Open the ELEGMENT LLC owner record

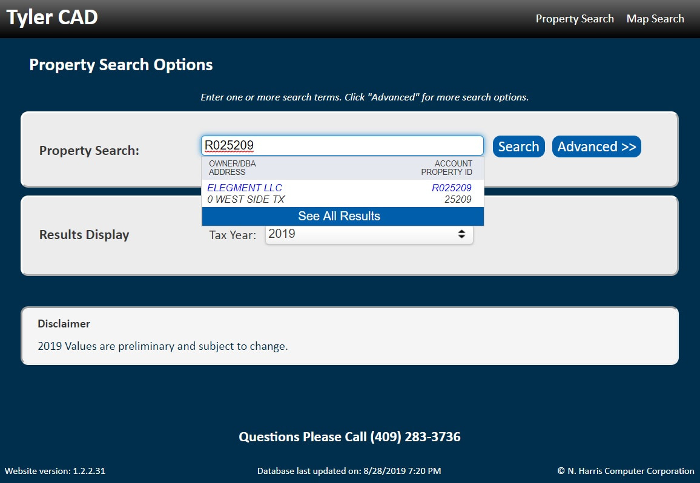244,188
